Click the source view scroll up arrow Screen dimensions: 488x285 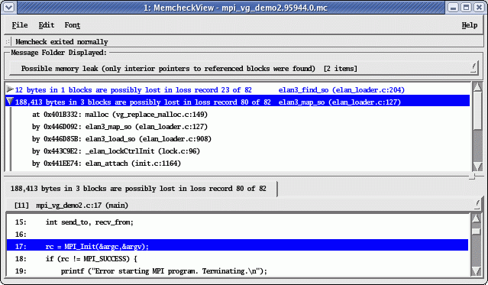click(476, 218)
